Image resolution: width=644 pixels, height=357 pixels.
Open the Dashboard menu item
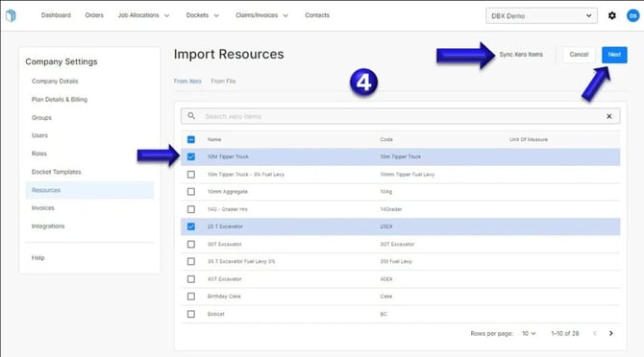56,15
